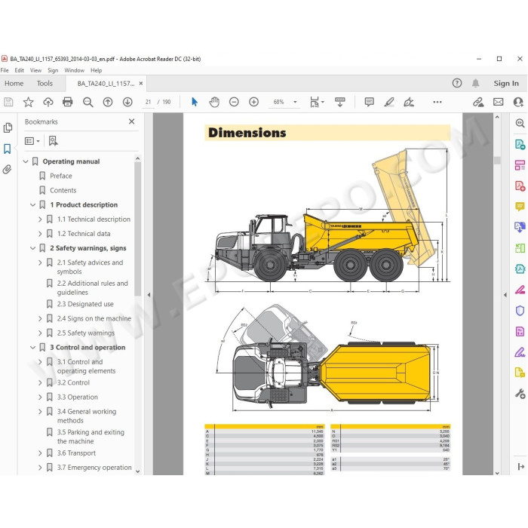Open Help question mark icon
The height and width of the screenshot is (528, 528).
[x=457, y=83]
